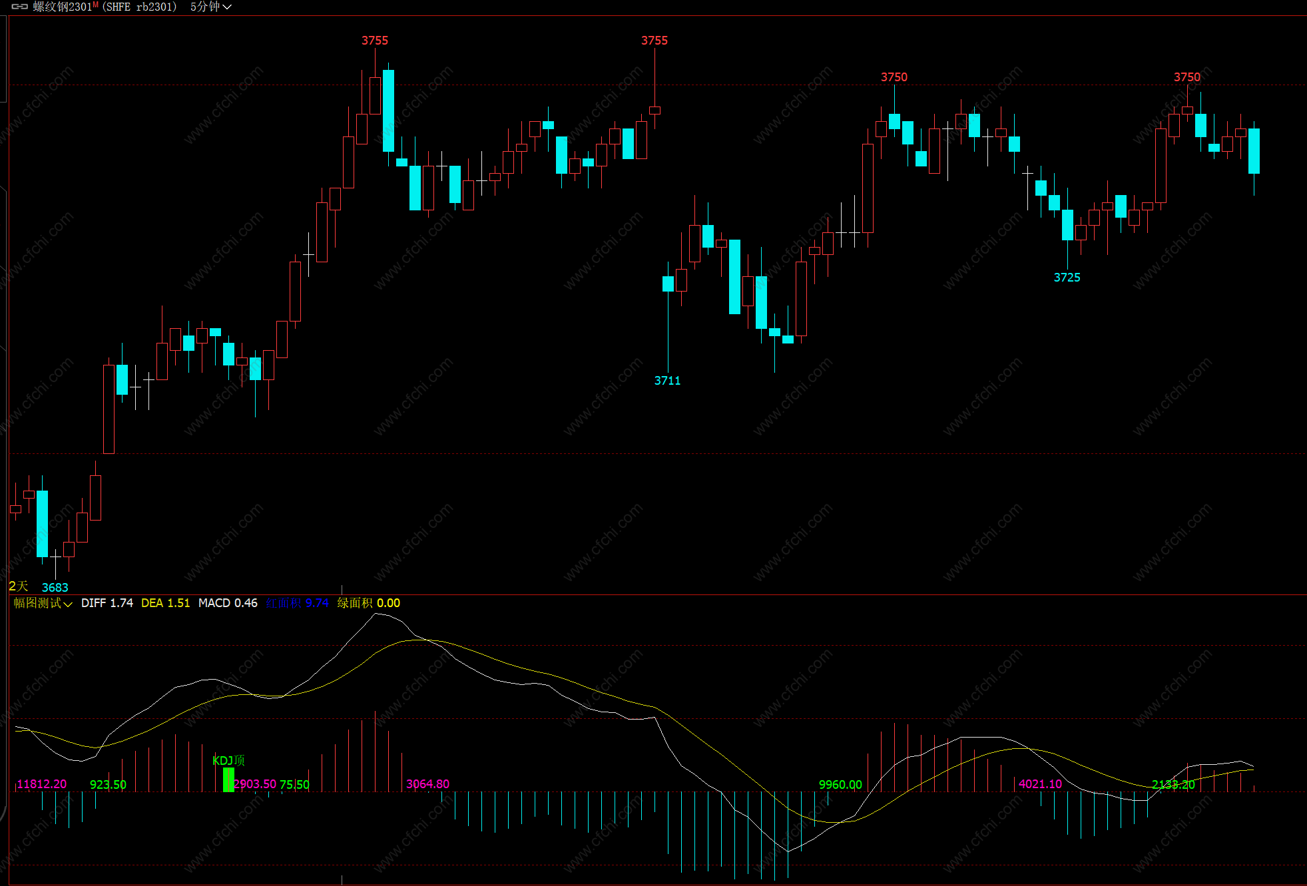Click the 3064.80 magenta area value
Image resolution: width=1307 pixels, height=886 pixels.
[x=427, y=784]
